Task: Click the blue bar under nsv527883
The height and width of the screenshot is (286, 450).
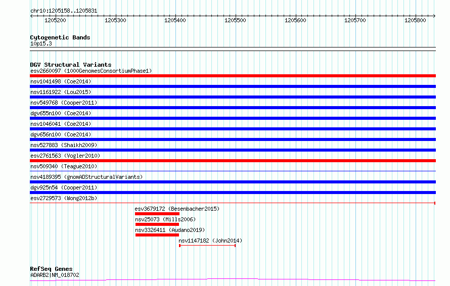Action: click(x=233, y=150)
